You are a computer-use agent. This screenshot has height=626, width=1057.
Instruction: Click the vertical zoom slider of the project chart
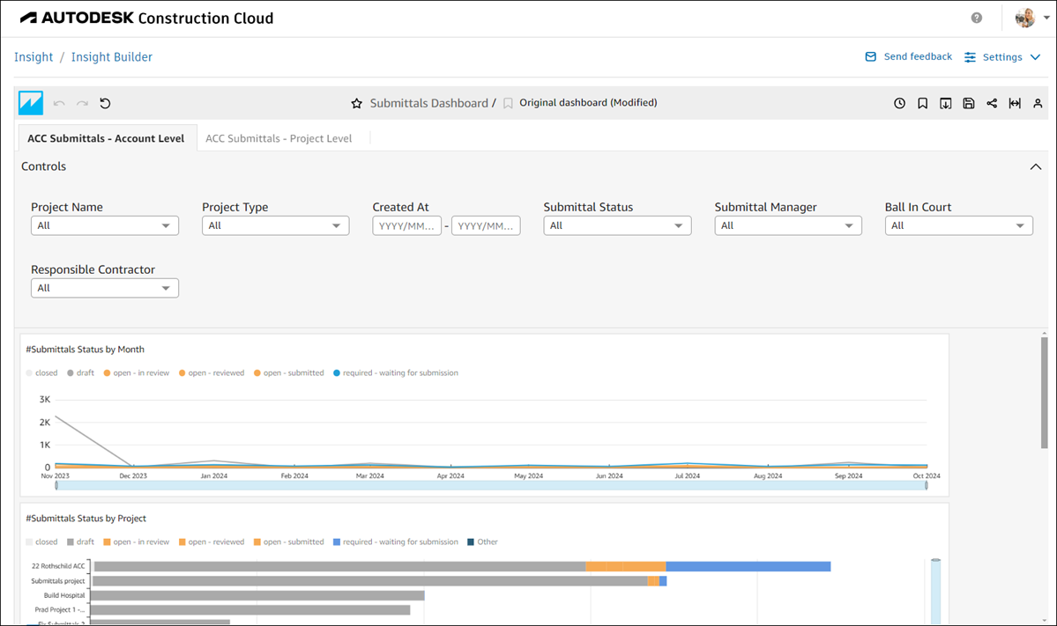(935, 591)
